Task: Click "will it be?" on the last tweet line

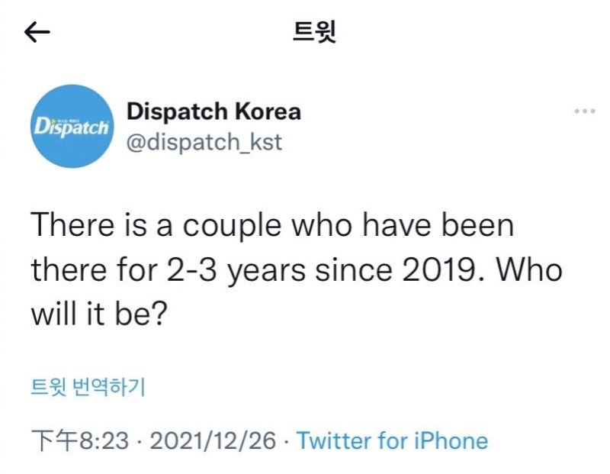Action: (x=99, y=314)
